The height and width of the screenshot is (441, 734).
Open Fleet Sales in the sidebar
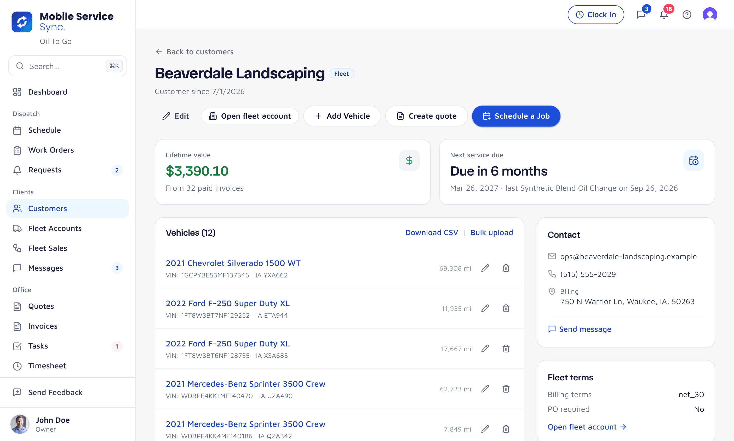click(x=68, y=248)
